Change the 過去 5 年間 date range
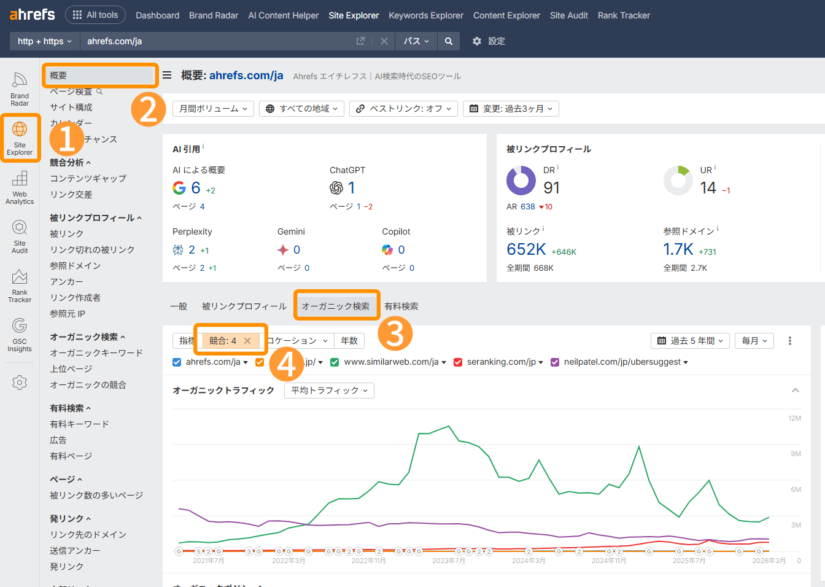Screen dimensions: 825x587 pyautogui.click(x=689, y=340)
